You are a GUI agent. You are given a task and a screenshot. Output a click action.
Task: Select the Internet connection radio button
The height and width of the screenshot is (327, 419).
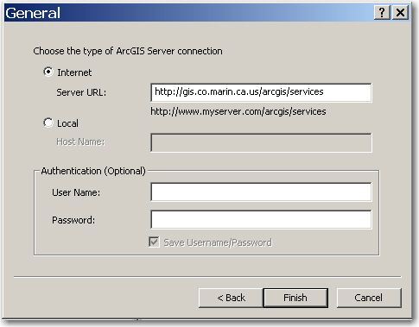click(48, 72)
